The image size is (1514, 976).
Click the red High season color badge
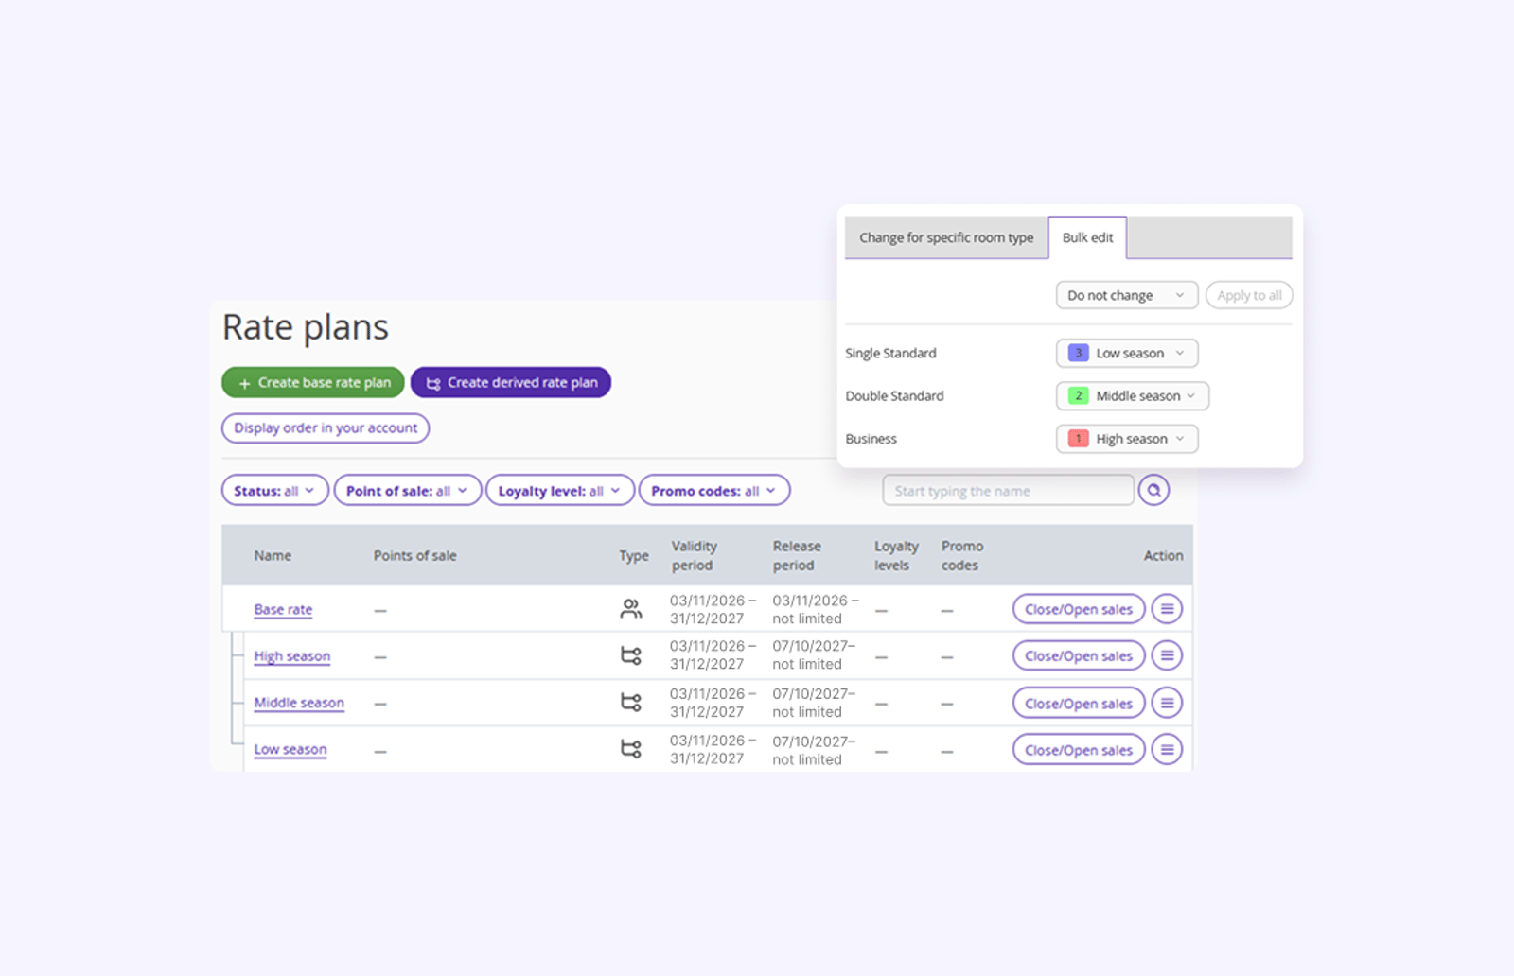(1078, 439)
